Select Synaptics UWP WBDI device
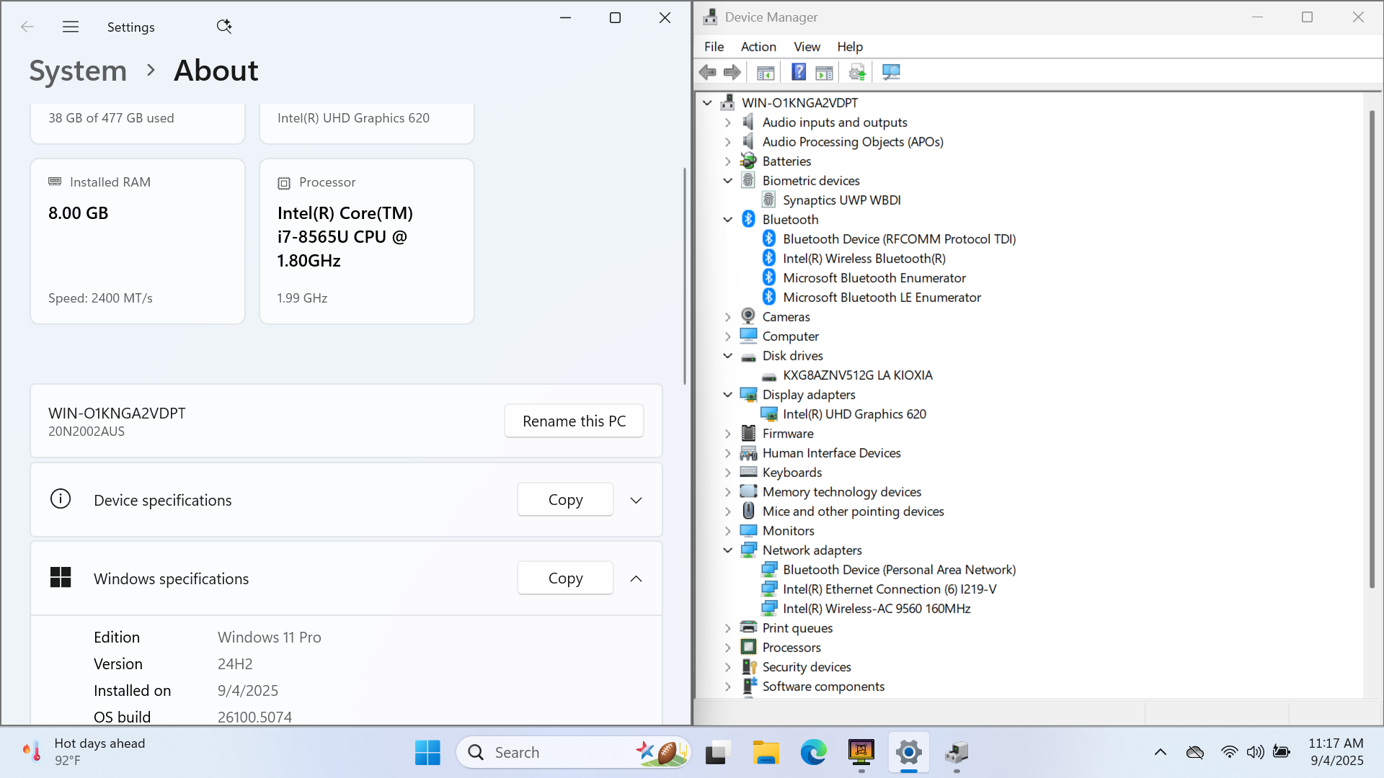This screenshot has width=1384, height=778. tap(841, 200)
